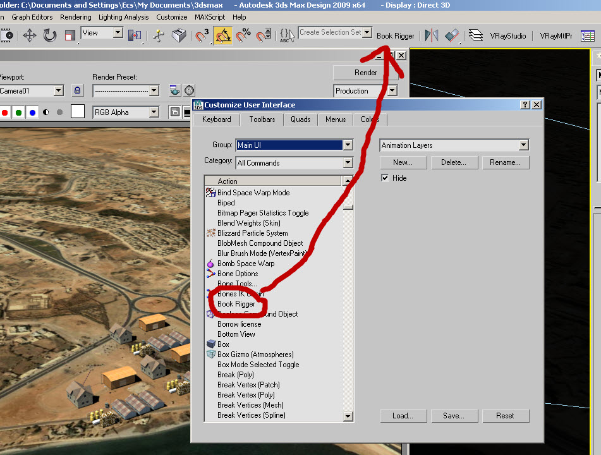Switch to the Menus tab

(336, 119)
